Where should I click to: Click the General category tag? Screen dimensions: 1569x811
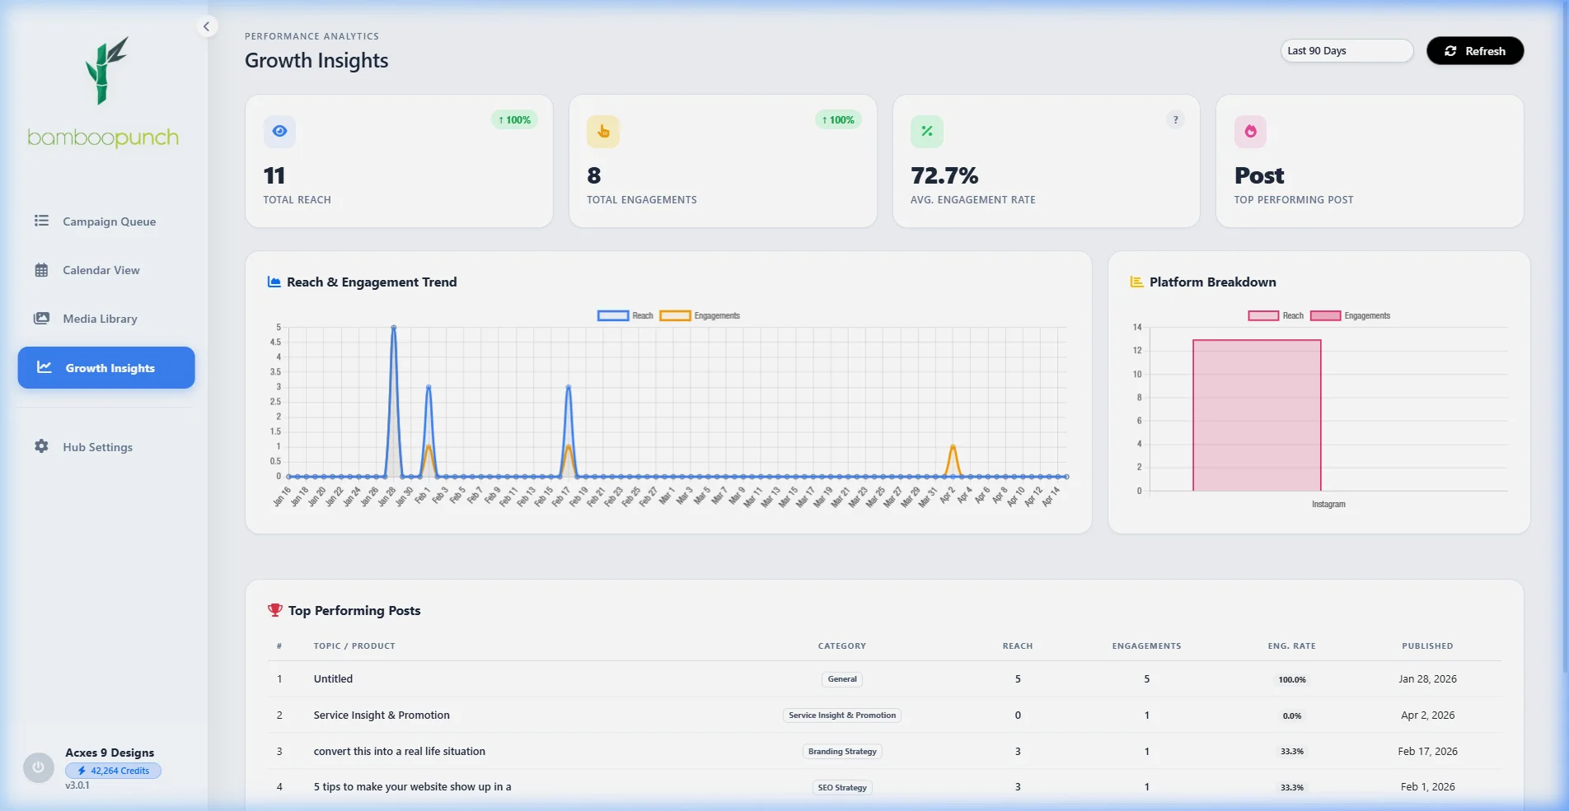click(842, 679)
